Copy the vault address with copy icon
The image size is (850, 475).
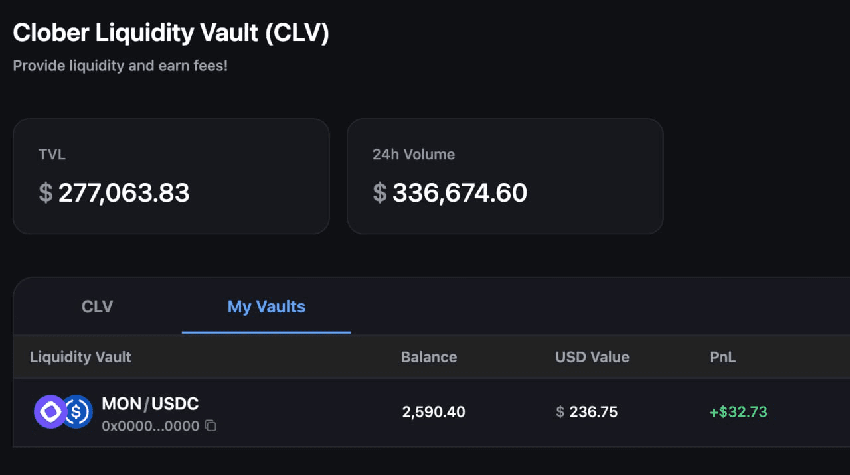[211, 426]
